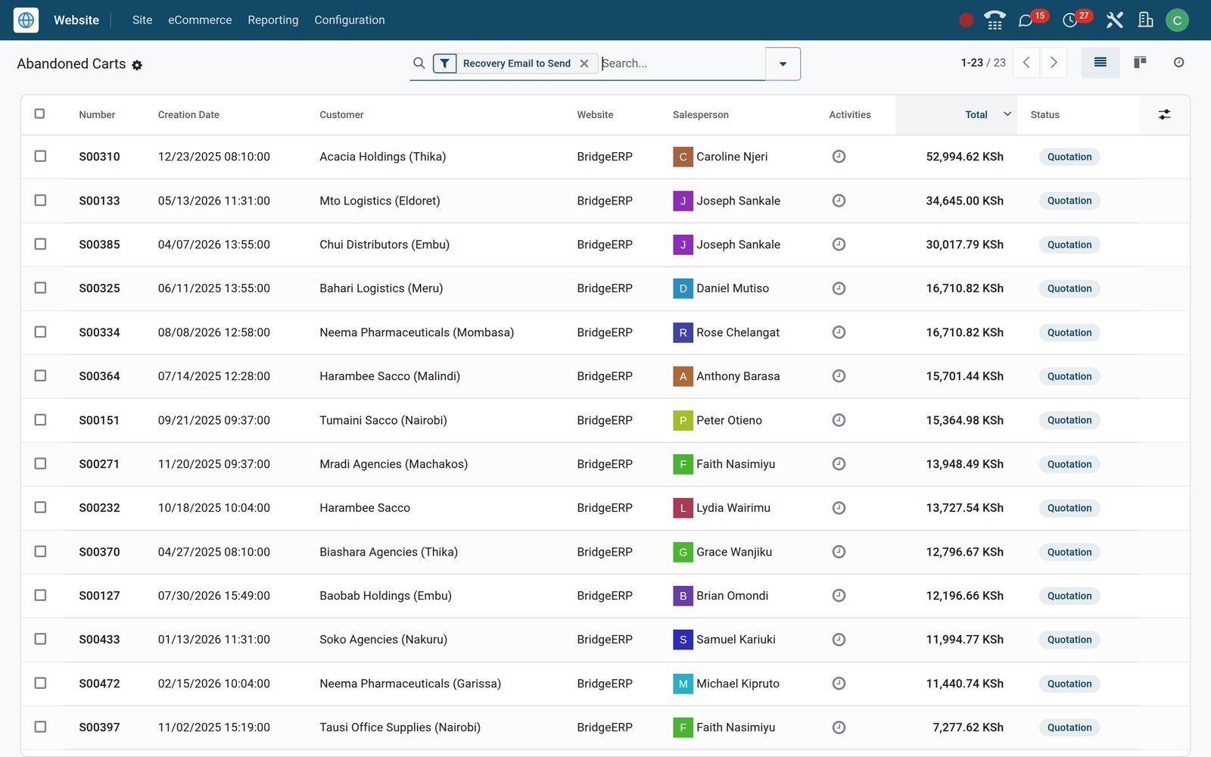This screenshot has height=757, width=1211.
Task: Select the checkbox for S00385
Action: tap(40, 245)
